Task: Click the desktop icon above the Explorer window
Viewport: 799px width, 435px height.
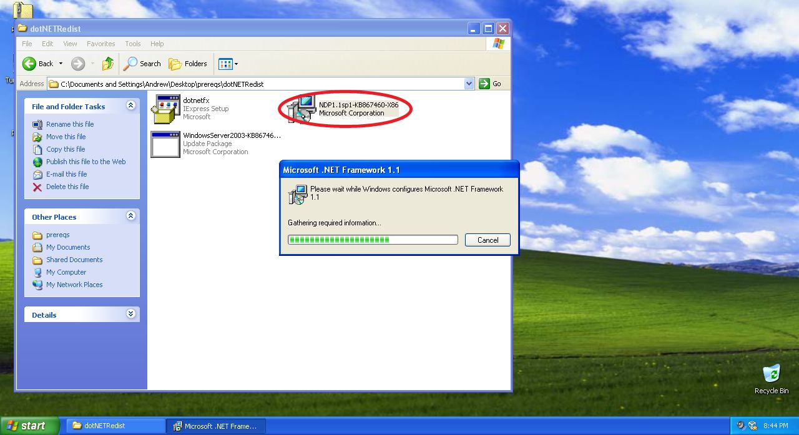Action: click(22, 9)
